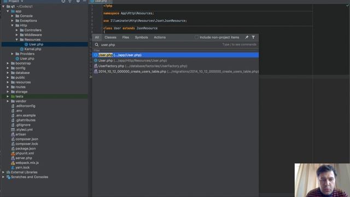Click the composer.json file icon
This screenshot has height=197, width=350.
click(x=13, y=139)
